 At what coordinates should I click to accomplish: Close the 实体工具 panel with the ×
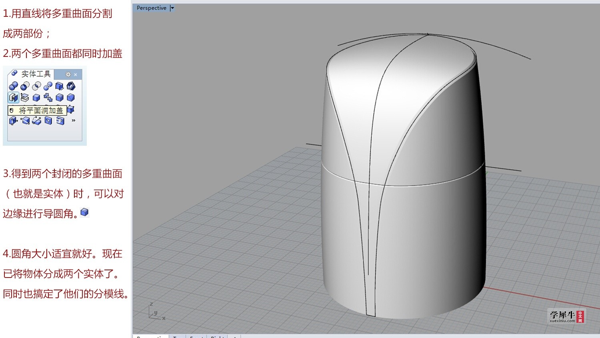(x=75, y=74)
